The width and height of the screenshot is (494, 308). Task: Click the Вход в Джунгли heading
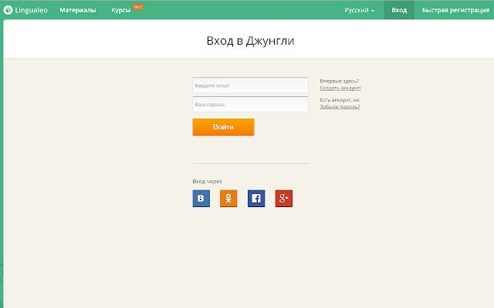(250, 41)
